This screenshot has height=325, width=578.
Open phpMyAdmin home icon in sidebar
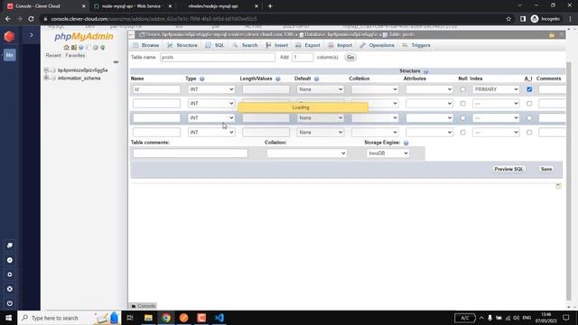(66, 48)
